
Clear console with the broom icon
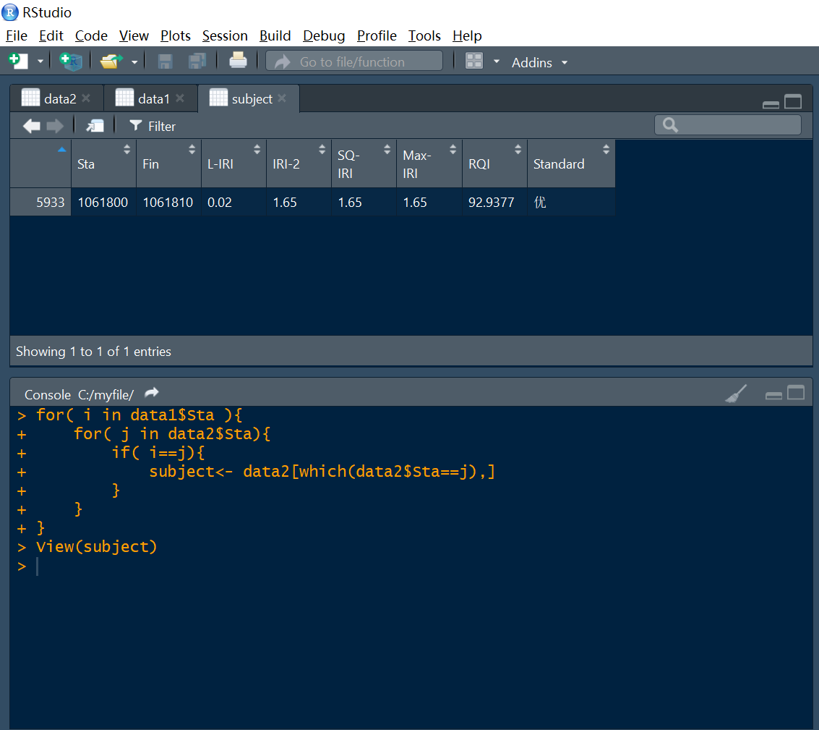[x=736, y=394]
